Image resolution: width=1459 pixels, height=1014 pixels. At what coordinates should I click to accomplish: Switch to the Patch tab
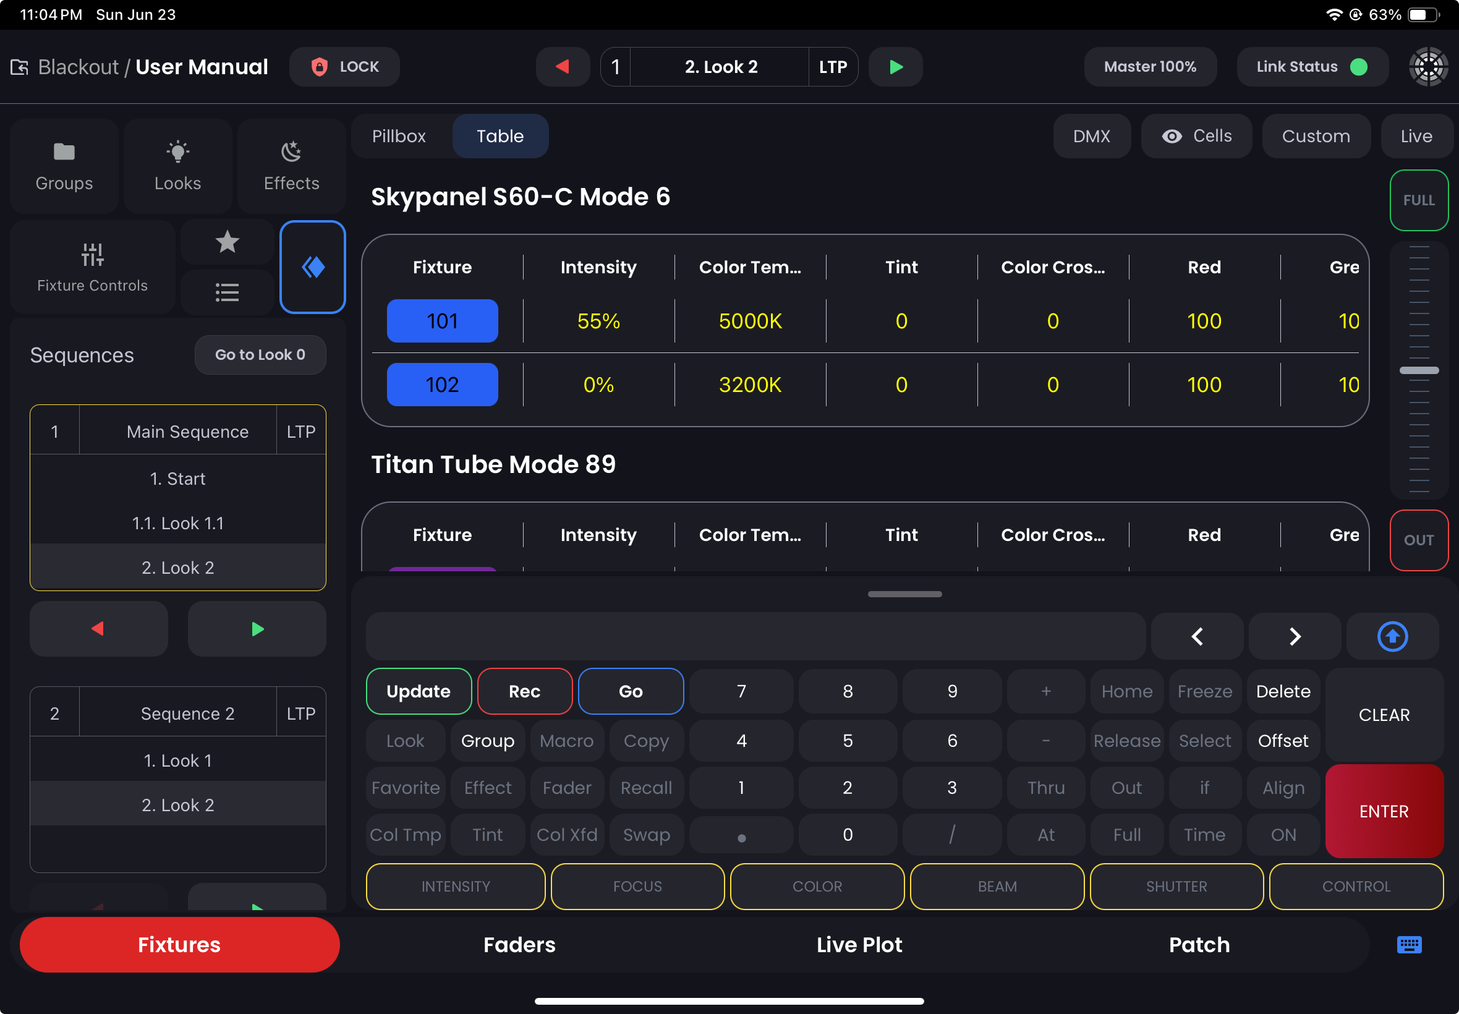point(1198,945)
